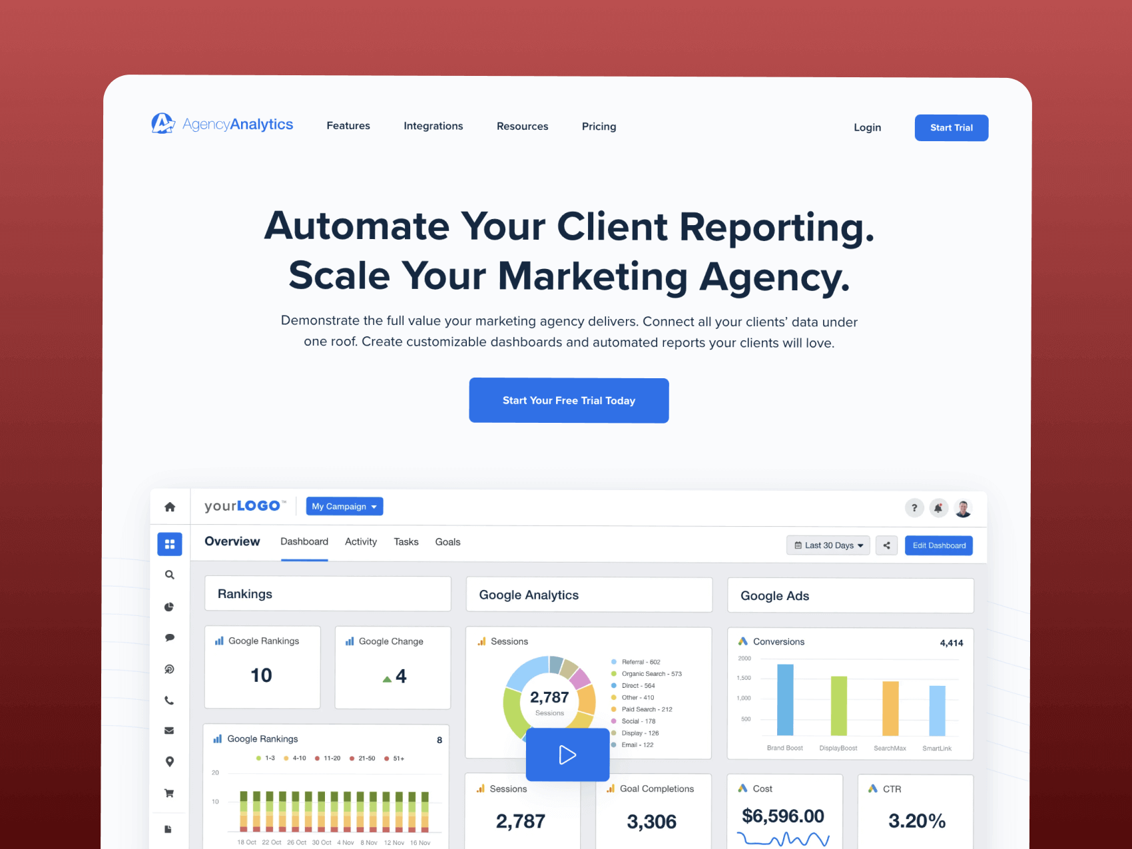
Task: Click the Referral - 602 legend entry
Action: click(636, 662)
